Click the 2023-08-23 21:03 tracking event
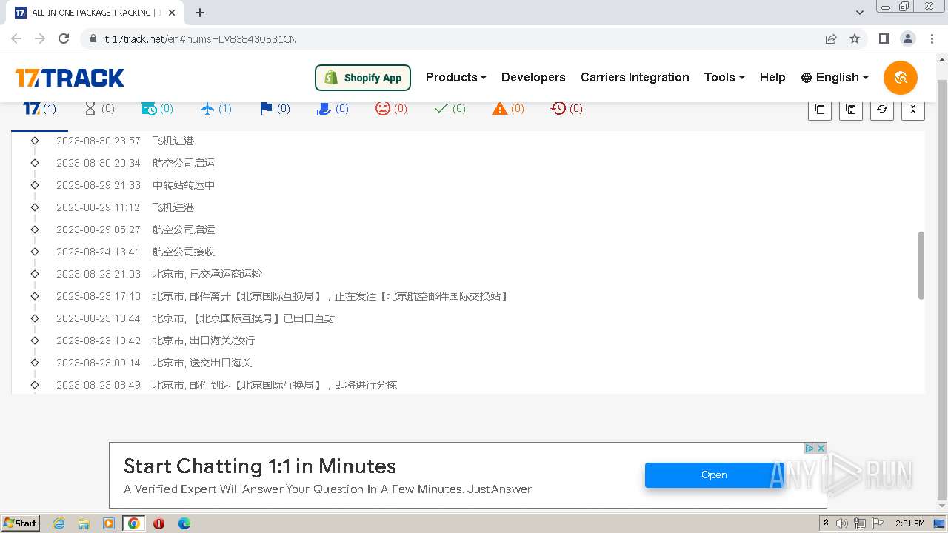The image size is (948, 533). click(x=159, y=274)
